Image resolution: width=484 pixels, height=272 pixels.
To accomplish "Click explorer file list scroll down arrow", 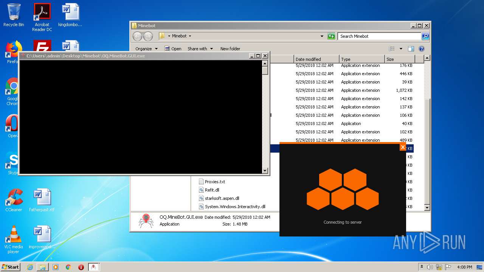I will [427, 207].
